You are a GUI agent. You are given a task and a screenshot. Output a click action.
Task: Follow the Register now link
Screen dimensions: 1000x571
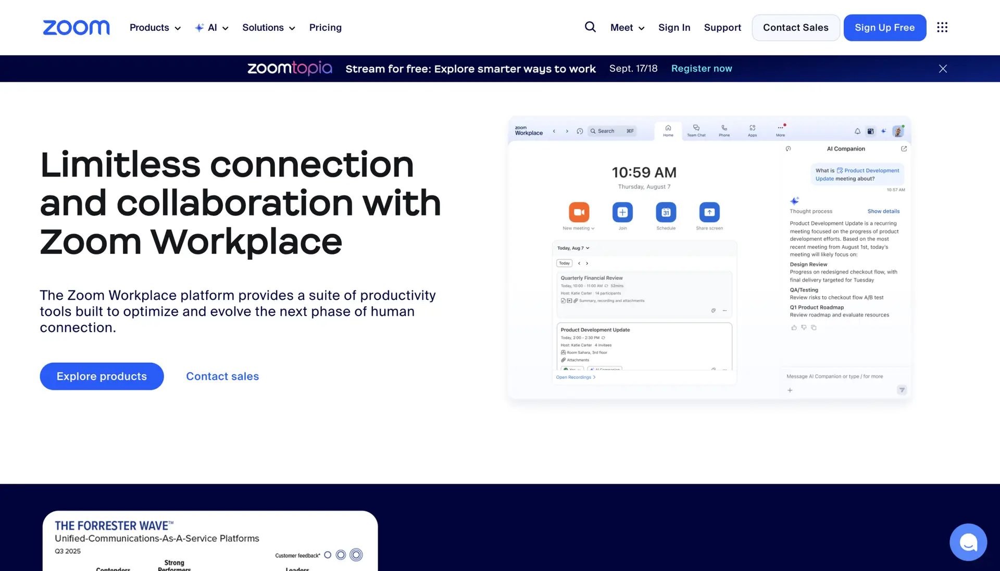click(x=701, y=69)
